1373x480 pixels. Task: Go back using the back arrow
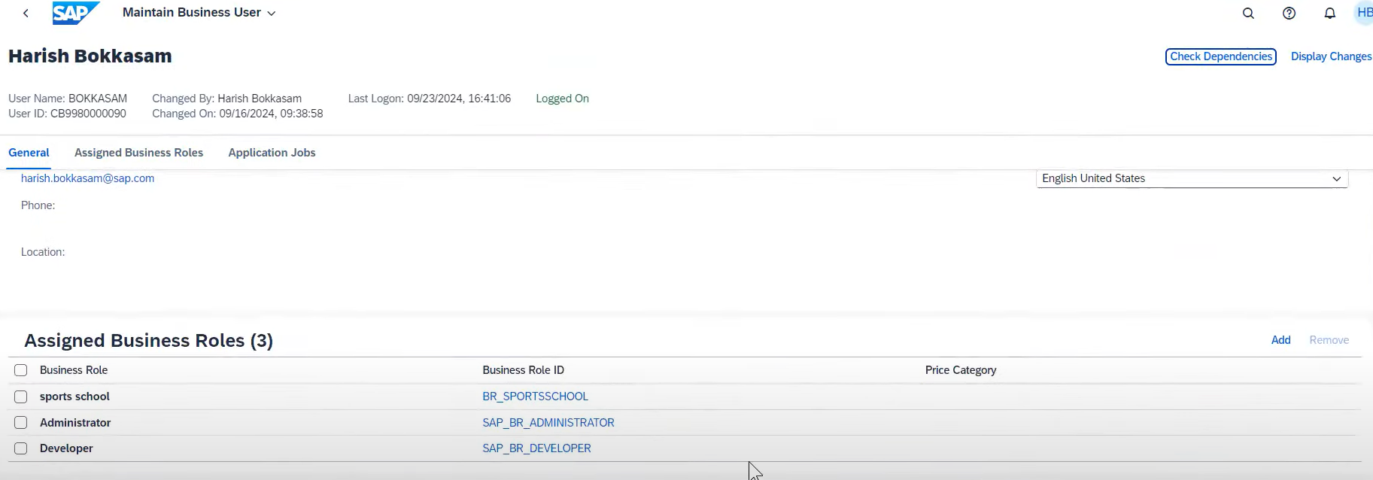[x=26, y=13]
